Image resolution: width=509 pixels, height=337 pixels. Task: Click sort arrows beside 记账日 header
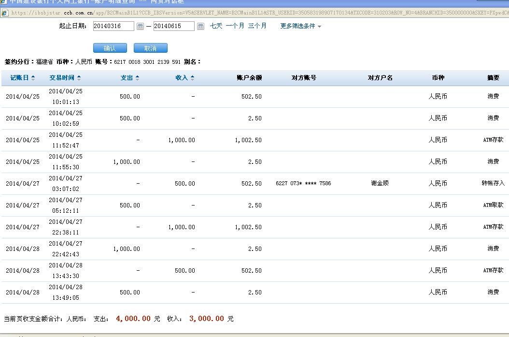pos(33,78)
